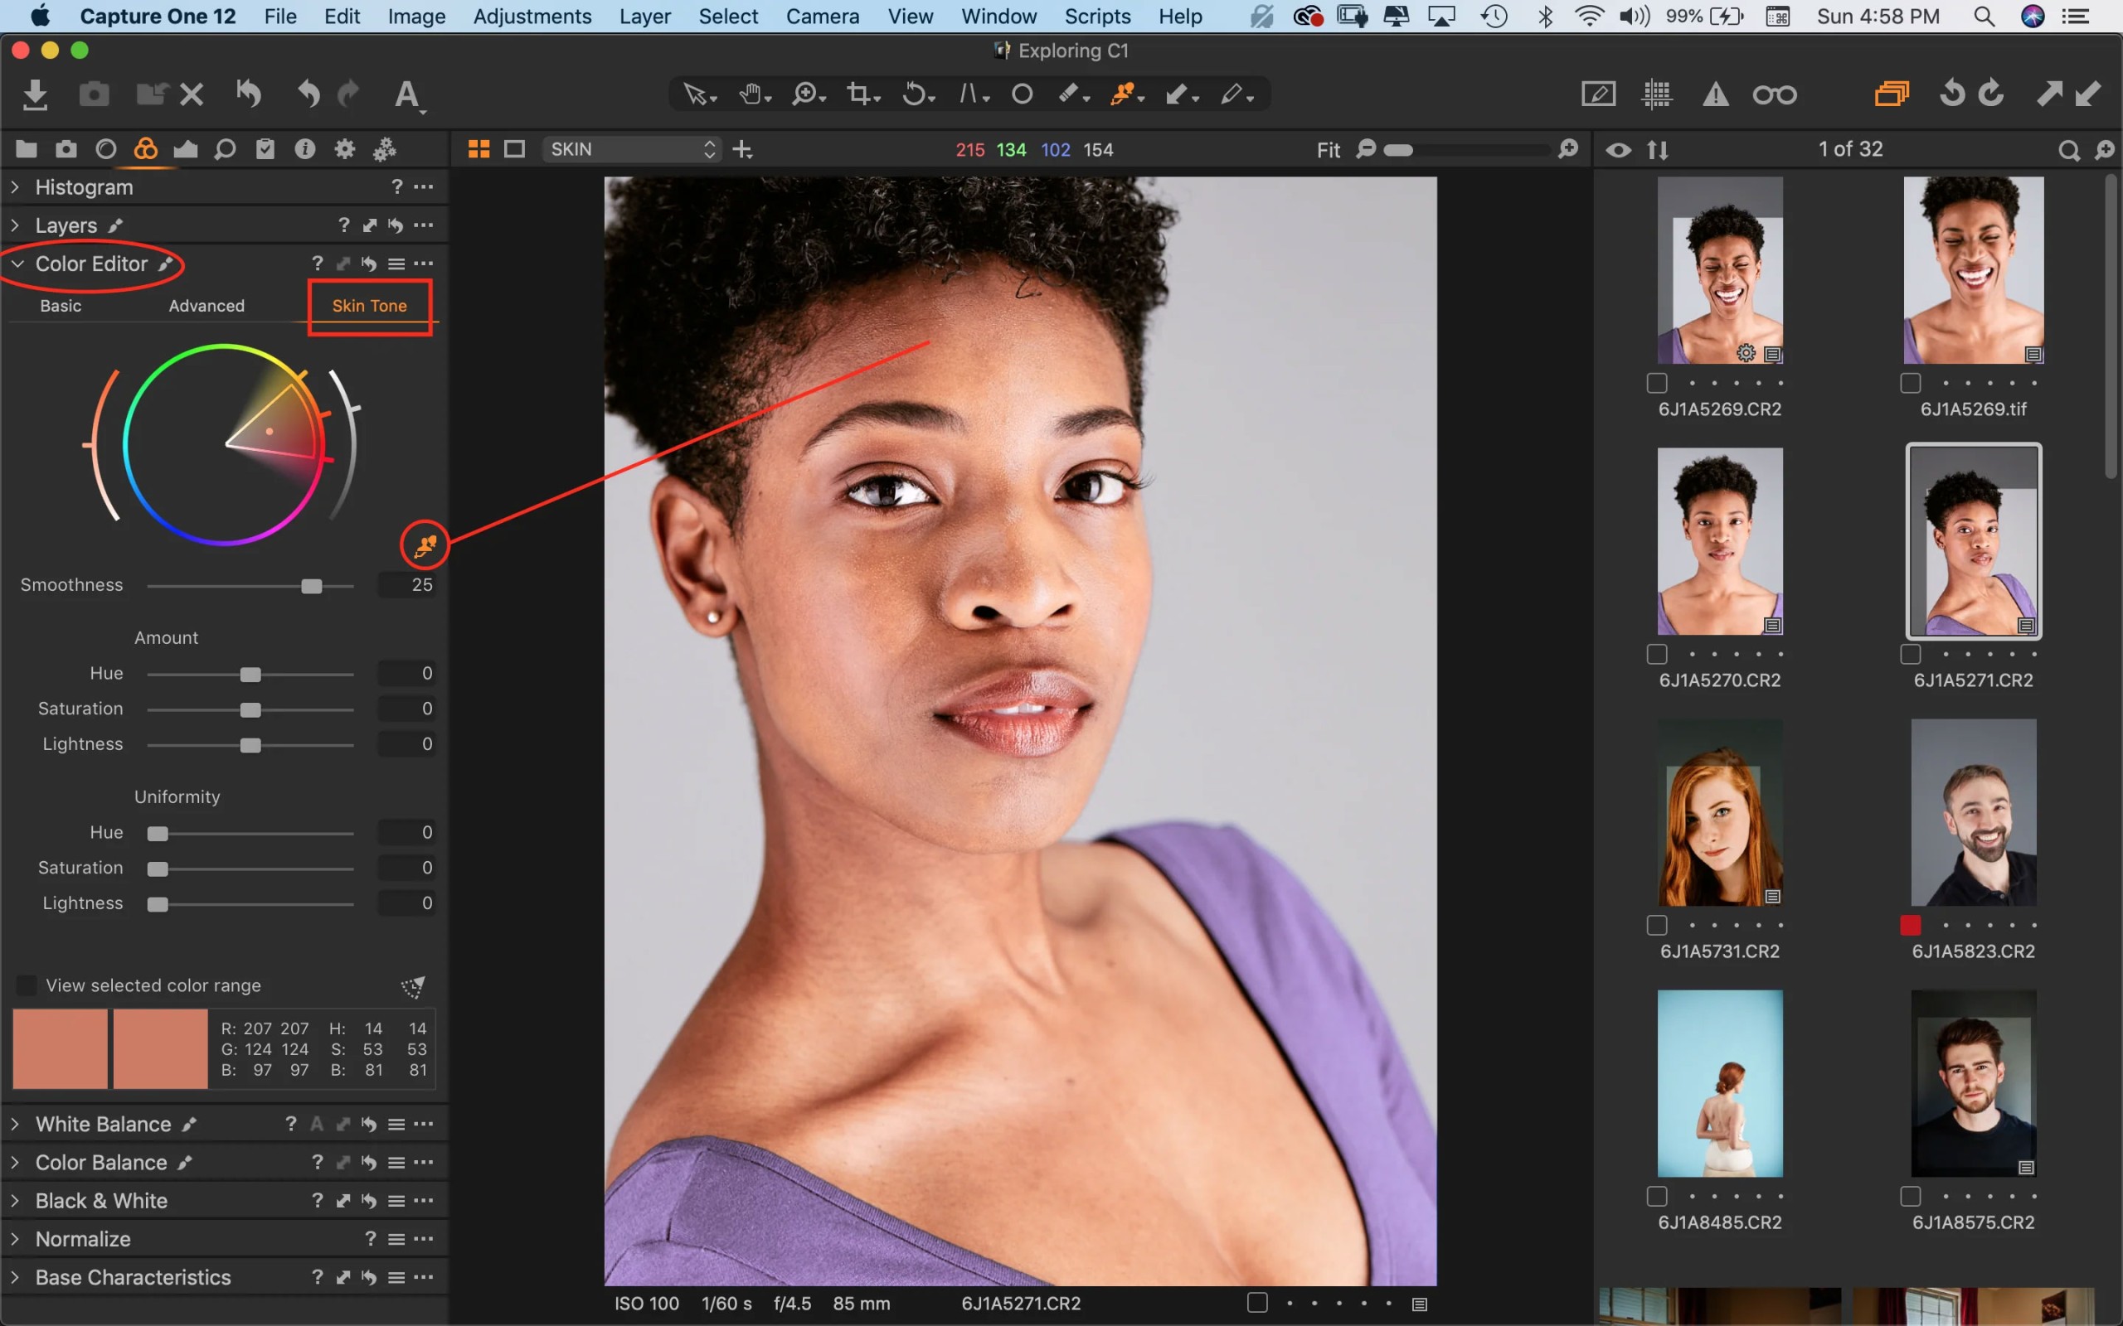Toggle exposure warning triangle icon
The width and height of the screenshot is (2123, 1326).
pyautogui.click(x=1715, y=94)
